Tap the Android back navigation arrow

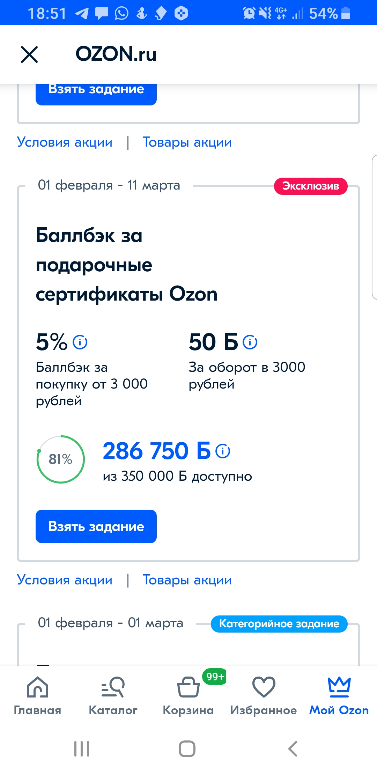293,749
